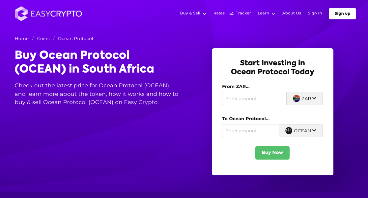The width and height of the screenshot is (368, 198).
Task: Click the OCEAN token icon
Action: pyautogui.click(x=289, y=131)
